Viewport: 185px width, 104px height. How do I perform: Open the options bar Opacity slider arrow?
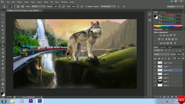click(x=60, y=7)
